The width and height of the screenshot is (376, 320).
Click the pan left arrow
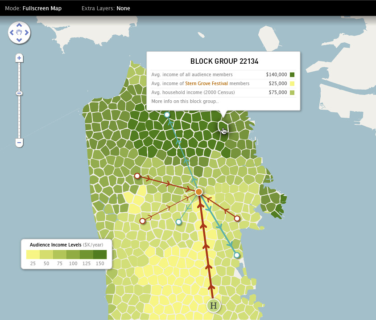(x=12, y=33)
